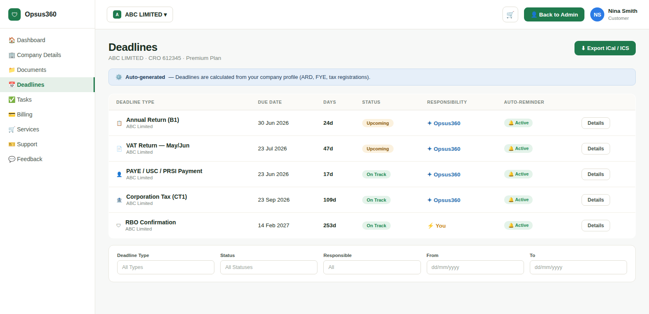The width and height of the screenshot is (649, 314).
Task: Click the 47d days value
Action: [328, 149]
